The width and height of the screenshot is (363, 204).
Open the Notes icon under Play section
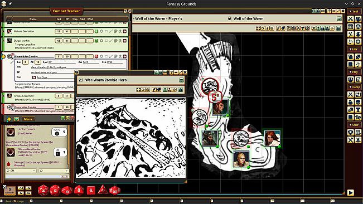[358, 80]
